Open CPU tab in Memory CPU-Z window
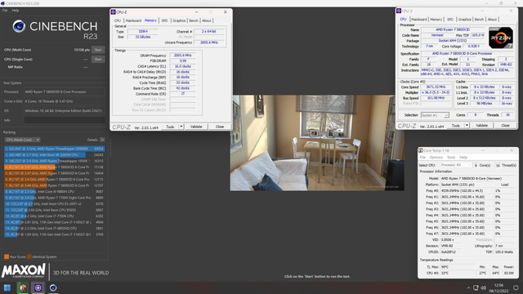Viewport: 523px width, 294px height. tap(118, 20)
